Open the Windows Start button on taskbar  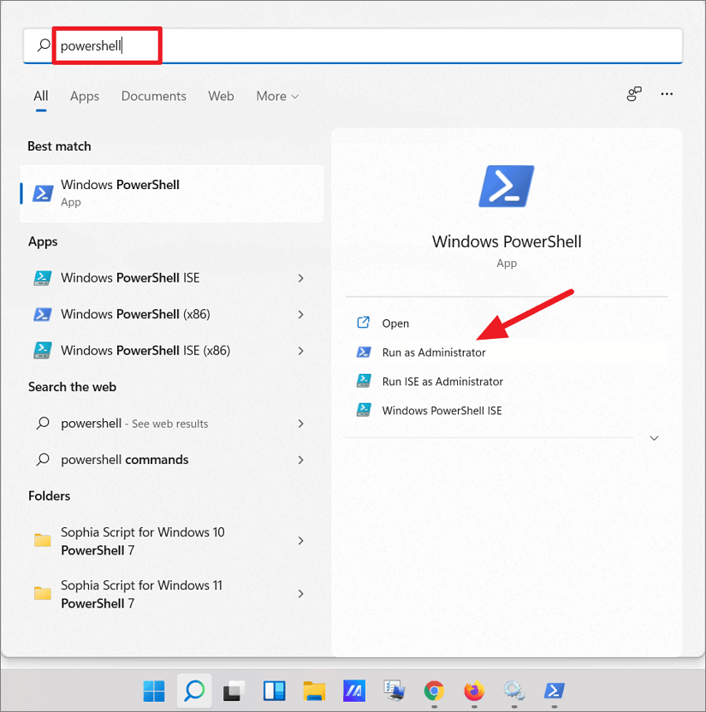(x=154, y=691)
